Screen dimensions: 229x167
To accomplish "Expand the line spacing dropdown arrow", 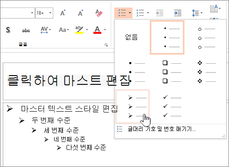I will point(202,13).
